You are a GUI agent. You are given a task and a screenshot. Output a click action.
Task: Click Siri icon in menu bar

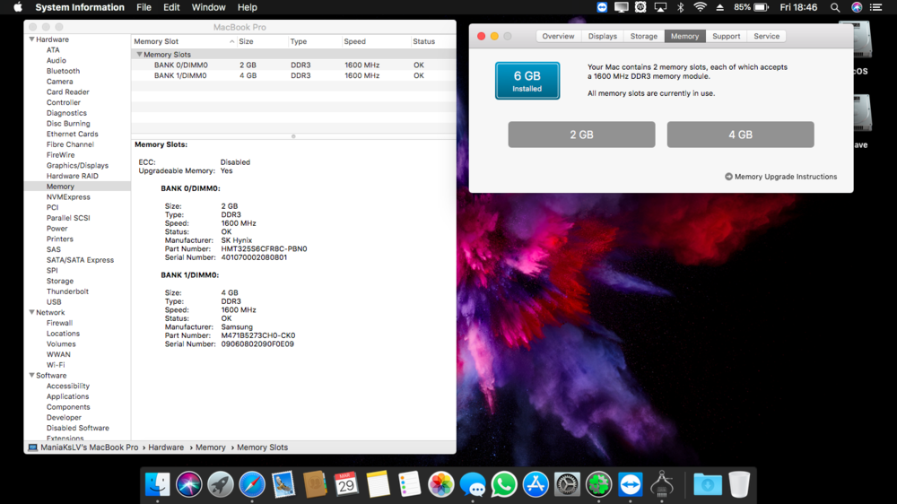coord(857,7)
